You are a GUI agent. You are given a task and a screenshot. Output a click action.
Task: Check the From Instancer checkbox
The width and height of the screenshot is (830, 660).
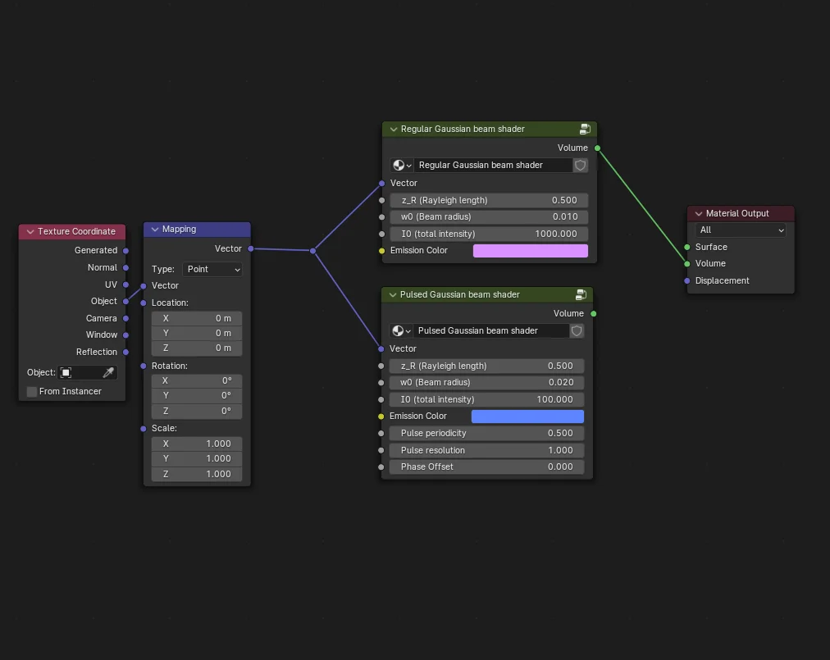click(31, 391)
